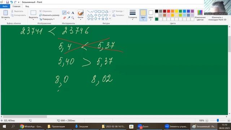Pick the dark green custom color swatch
The width and height of the screenshot is (231, 130).
click(x=157, y=19)
